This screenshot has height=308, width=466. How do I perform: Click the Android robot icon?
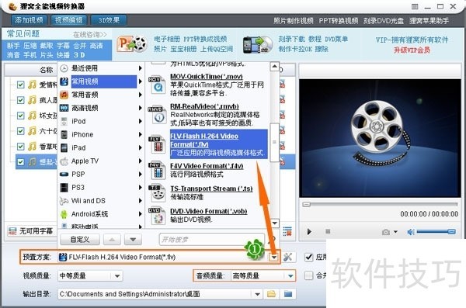(x=64, y=214)
